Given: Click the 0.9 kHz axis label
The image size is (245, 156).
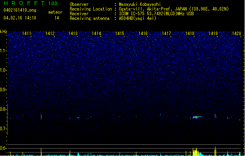Looking at the screenshot, I should [x=3, y=90].
